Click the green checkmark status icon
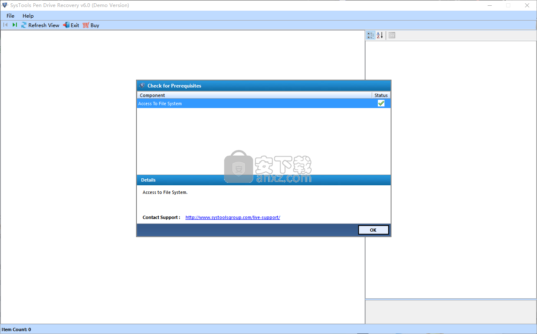The image size is (537, 334). coord(381,104)
